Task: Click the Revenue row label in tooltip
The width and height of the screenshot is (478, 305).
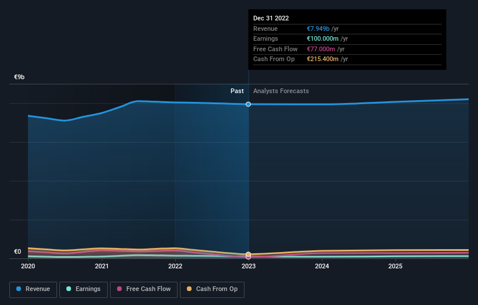Action: tap(265, 29)
